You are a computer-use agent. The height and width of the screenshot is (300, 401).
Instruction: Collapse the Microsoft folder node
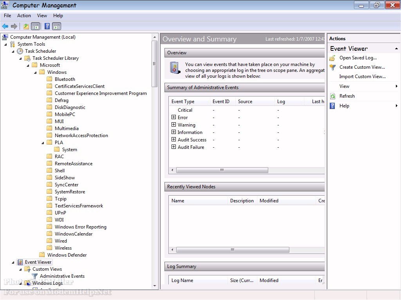point(28,65)
